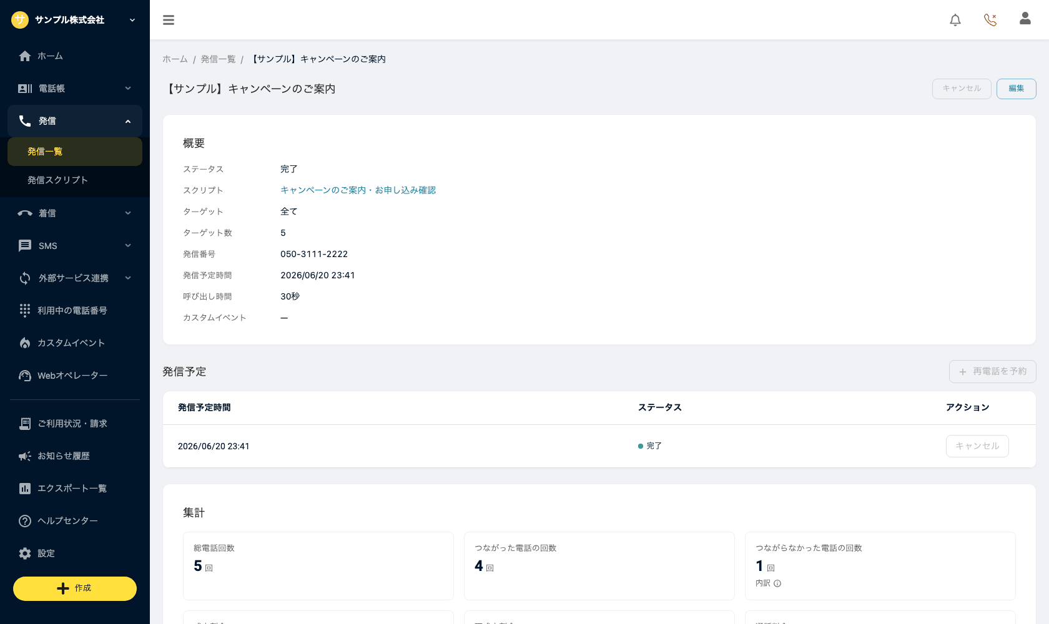Click the announcements megaphone icon
This screenshot has height=624, width=1049.
pyautogui.click(x=25, y=456)
